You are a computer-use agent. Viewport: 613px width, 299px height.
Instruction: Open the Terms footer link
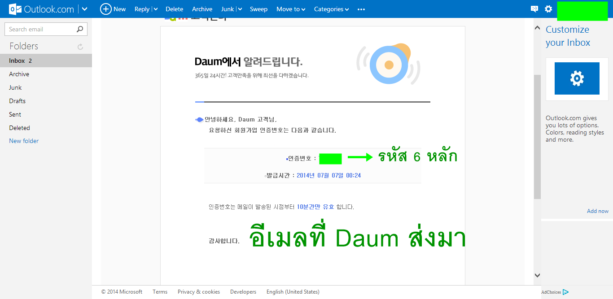tap(160, 292)
